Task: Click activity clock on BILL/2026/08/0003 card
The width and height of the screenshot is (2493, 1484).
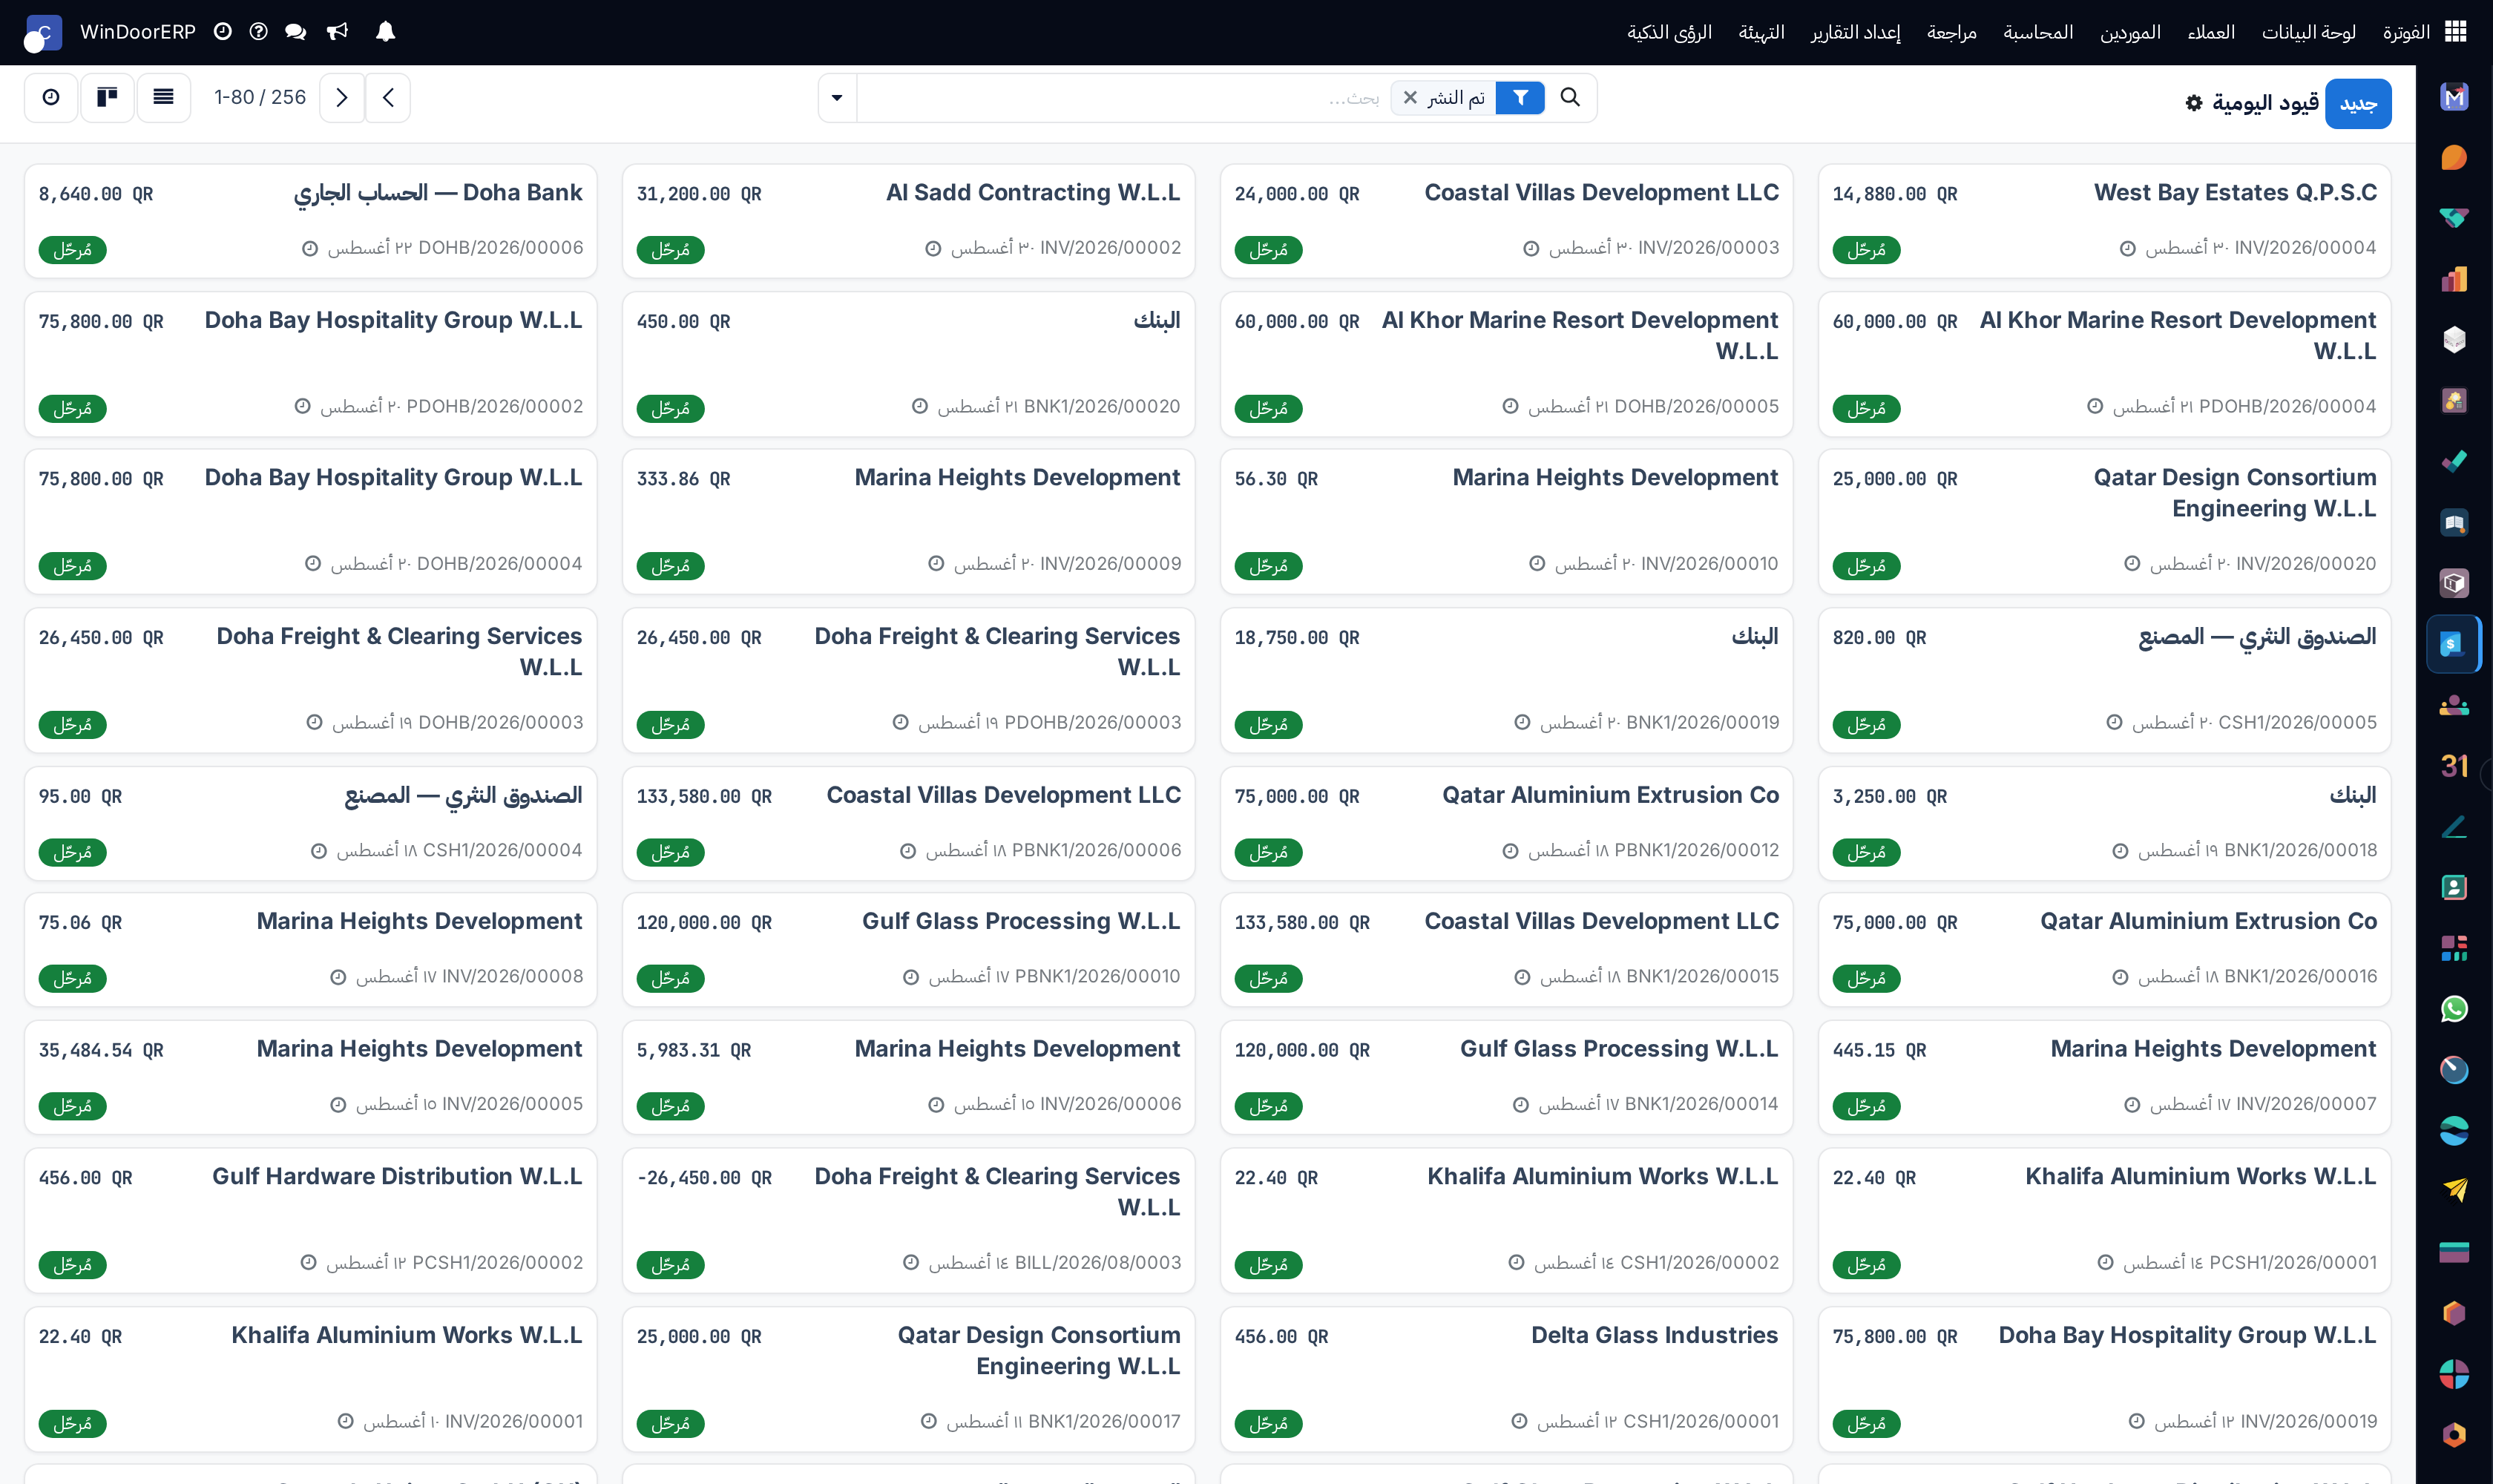Action: tap(910, 1263)
